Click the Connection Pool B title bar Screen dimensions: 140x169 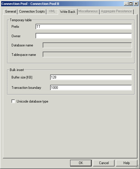coord(62,4)
